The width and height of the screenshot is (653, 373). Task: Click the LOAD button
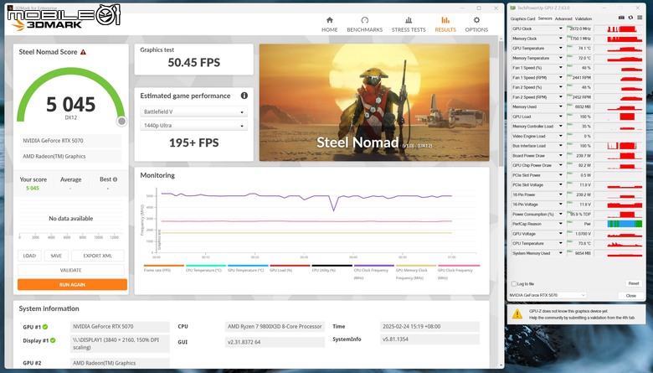pyautogui.click(x=29, y=256)
